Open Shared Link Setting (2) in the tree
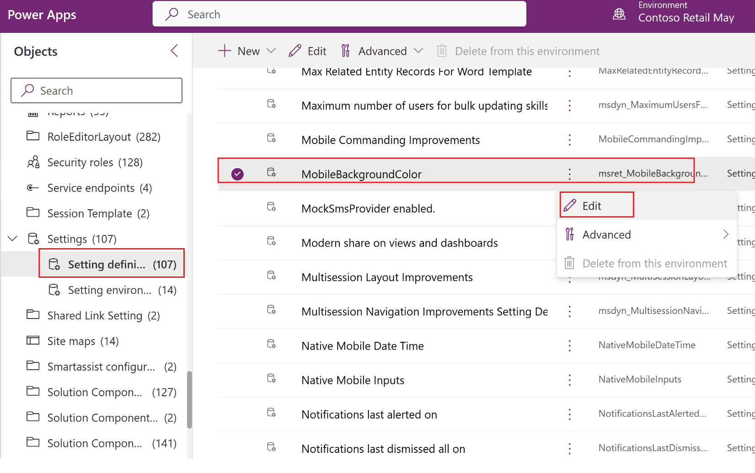The height and width of the screenshot is (473, 755). pos(93,315)
